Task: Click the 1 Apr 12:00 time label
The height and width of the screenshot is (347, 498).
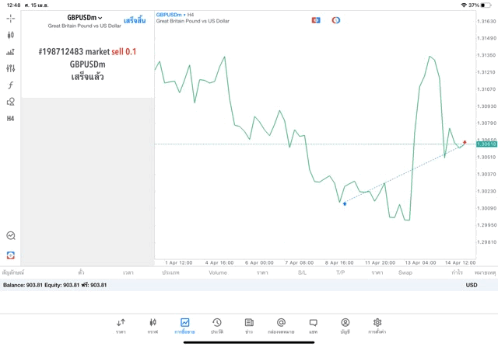Action: 178,262
